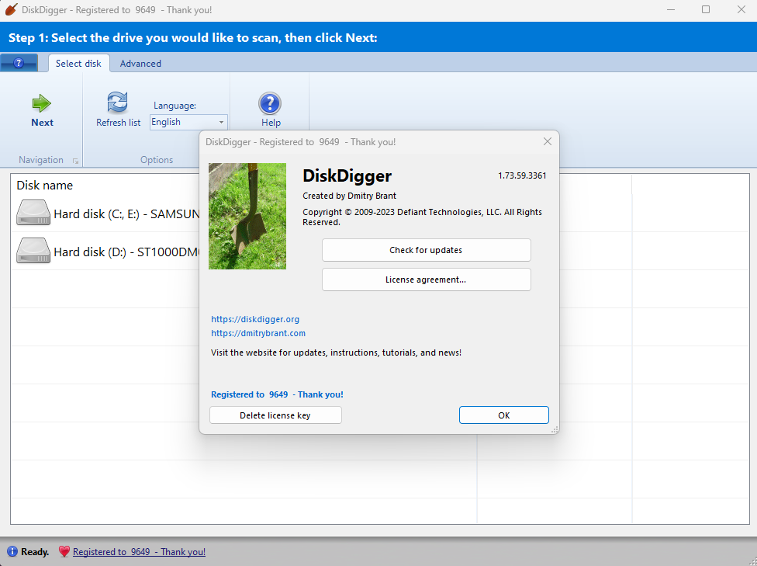Image resolution: width=757 pixels, height=566 pixels.
Task: Click the Next label in ribbon
Action: coord(42,123)
